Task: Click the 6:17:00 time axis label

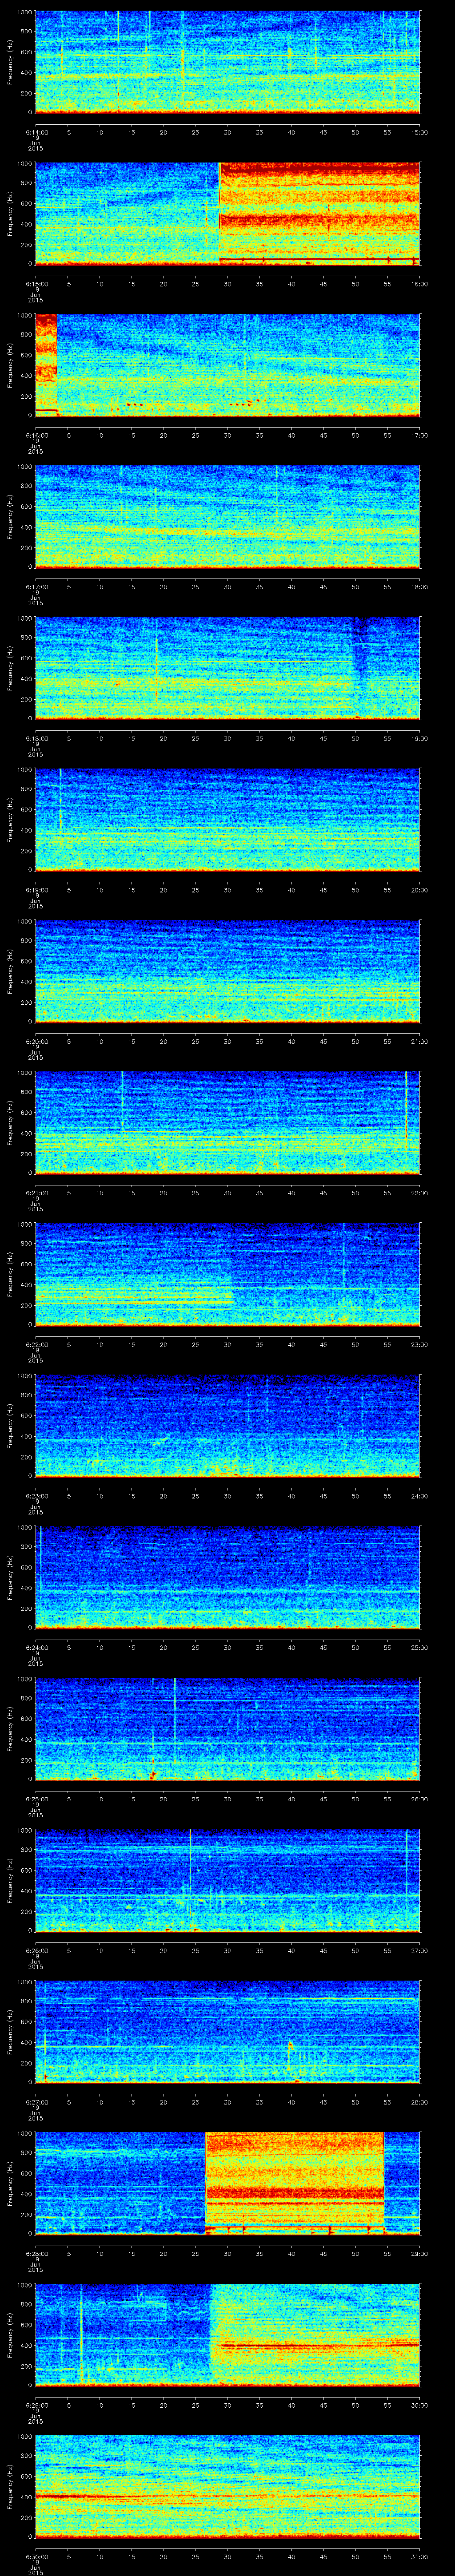Action: click(x=36, y=587)
